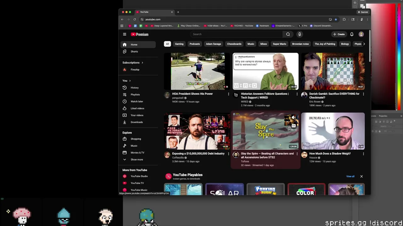Open Music under Explore
403x226 pixels.
(x=139, y=146)
